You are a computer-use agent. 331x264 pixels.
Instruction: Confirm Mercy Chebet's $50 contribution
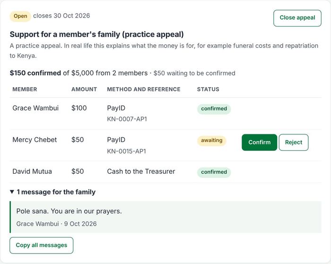tap(259, 142)
